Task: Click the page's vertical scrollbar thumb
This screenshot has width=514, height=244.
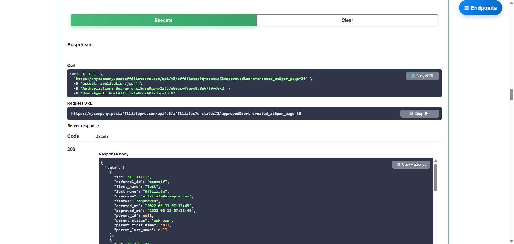Action: point(511,94)
